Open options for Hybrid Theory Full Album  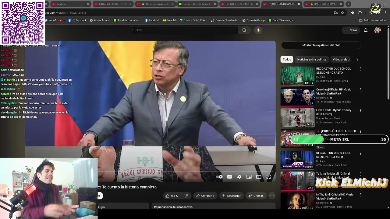360,110
